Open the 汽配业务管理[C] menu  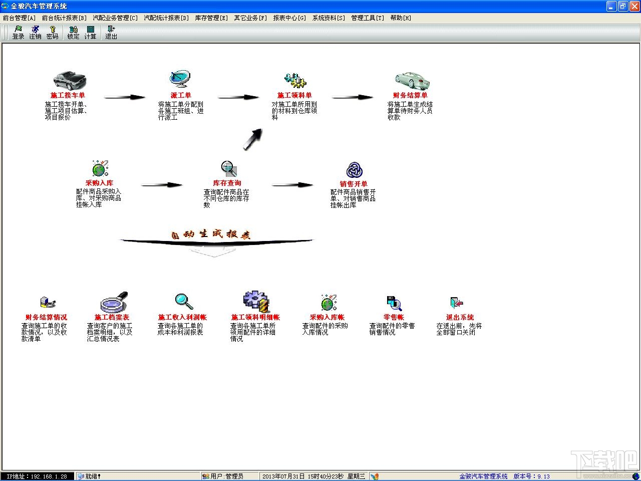coord(115,18)
